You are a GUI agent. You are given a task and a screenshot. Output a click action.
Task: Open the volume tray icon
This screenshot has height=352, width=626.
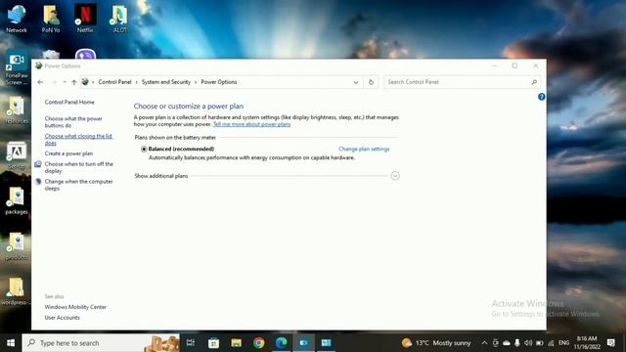528,343
